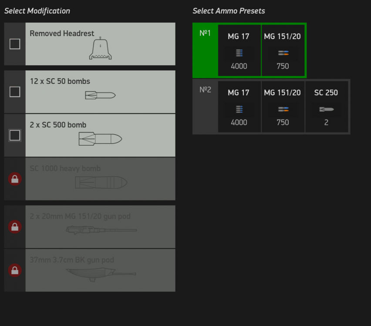Image resolution: width=371 pixels, height=326 pixels.
Task: Click the 2 x 20mm MG 151/20 gun pod label
Action: point(80,216)
